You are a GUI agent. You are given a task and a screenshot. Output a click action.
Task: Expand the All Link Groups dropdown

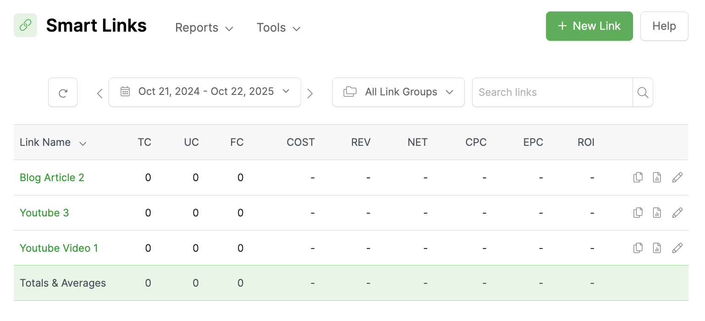[398, 92]
